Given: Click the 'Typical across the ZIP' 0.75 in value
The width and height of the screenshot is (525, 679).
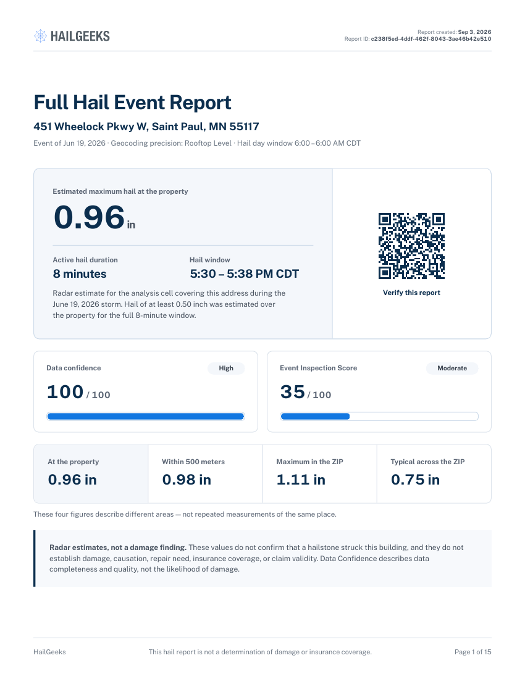Looking at the screenshot, I should point(416,480).
